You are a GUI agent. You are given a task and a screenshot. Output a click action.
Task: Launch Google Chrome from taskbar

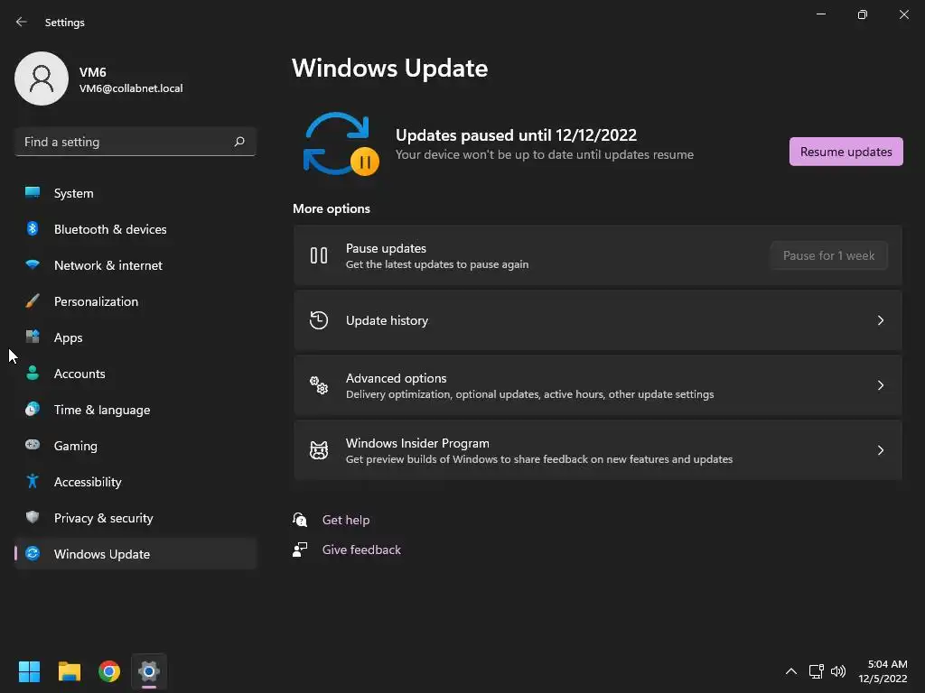coord(109,671)
